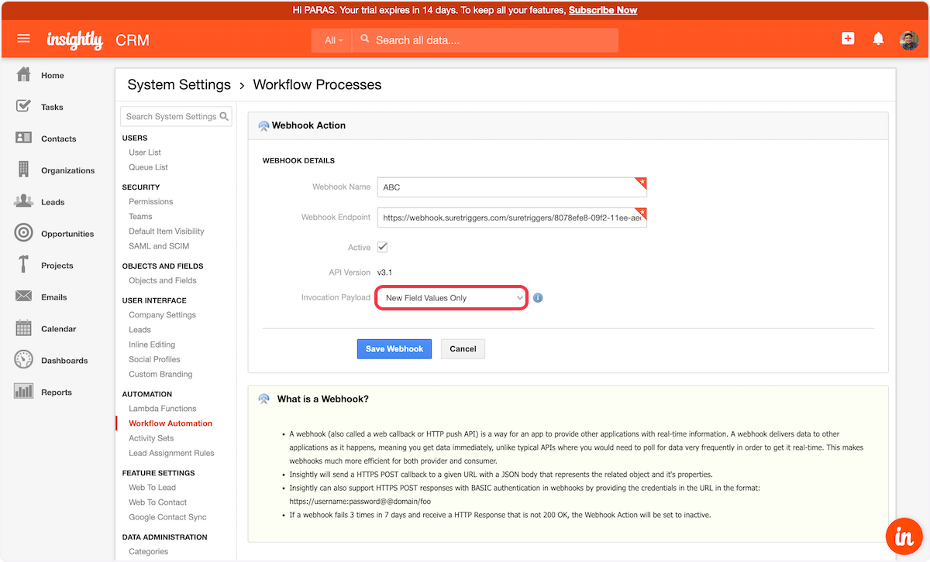
Task: Open Lead Assignment Rules settings
Action: (171, 454)
